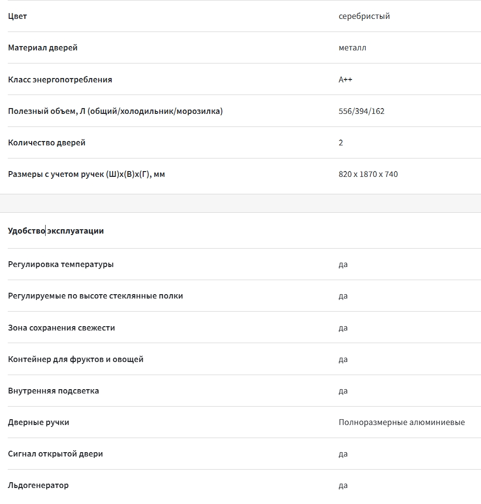Click the 'Льдогенератор' row label
Image resolution: width=481 pixels, height=504 pixels.
click(38, 485)
